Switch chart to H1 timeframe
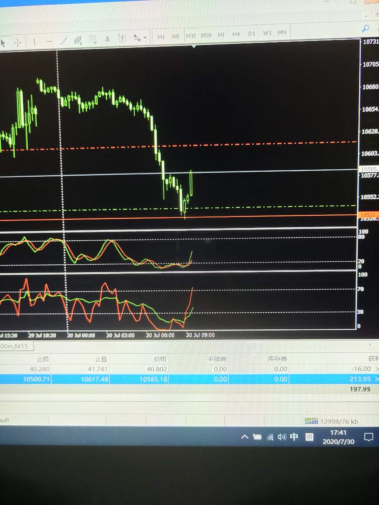 [221, 35]
